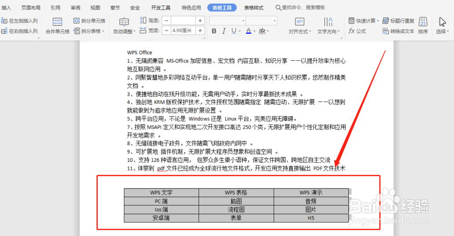This screenshot has width=454, height=236.
Task: Open the View (视图) tab
Action: click(95, 8)
